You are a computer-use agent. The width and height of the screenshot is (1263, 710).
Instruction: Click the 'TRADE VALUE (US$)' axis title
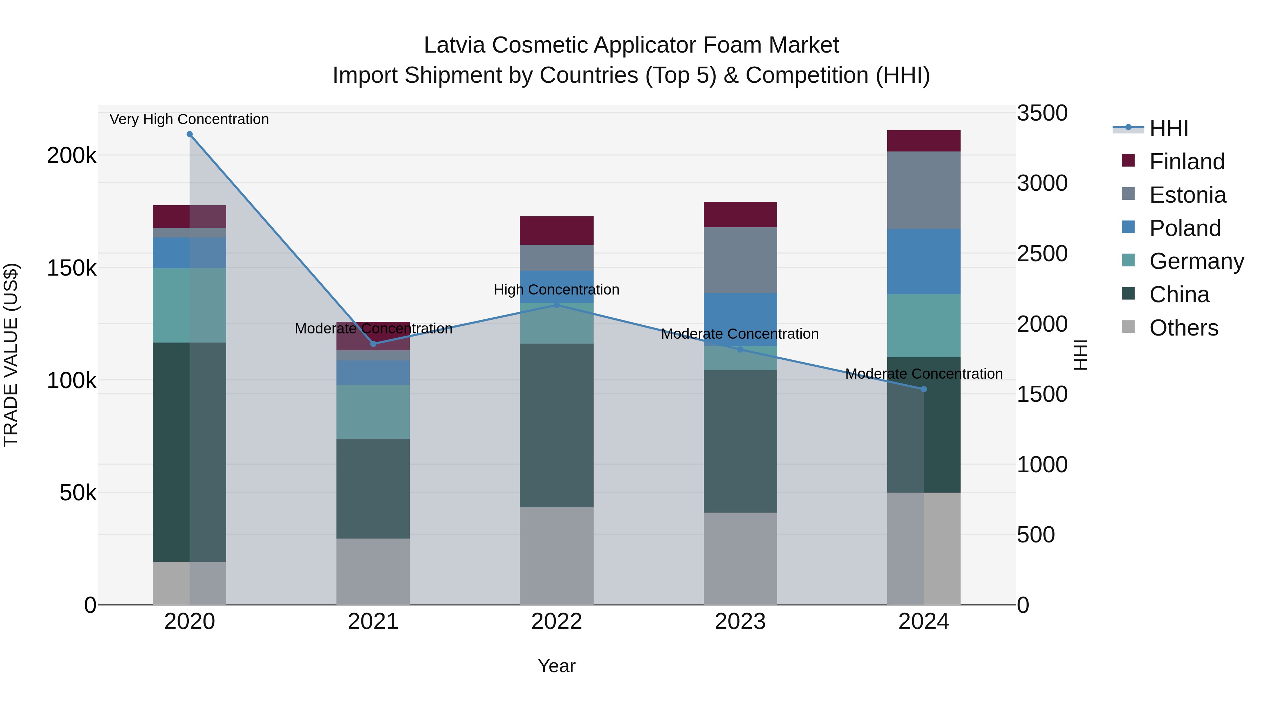(11, 355)
